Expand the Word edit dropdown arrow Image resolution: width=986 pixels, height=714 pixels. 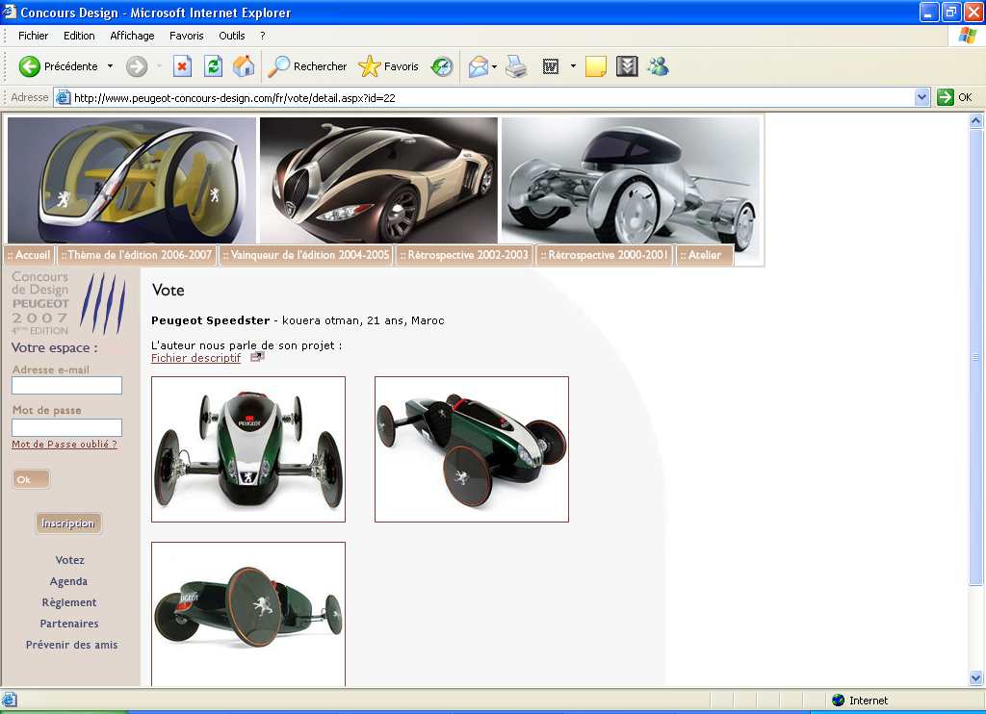tap(573, 66)
